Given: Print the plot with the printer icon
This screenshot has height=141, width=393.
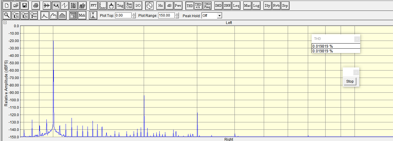Looking at the screenshot, I should [x=36, y=5].
